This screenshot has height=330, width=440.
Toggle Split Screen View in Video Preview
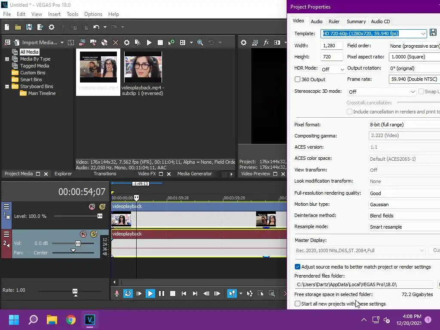[277, 43]
